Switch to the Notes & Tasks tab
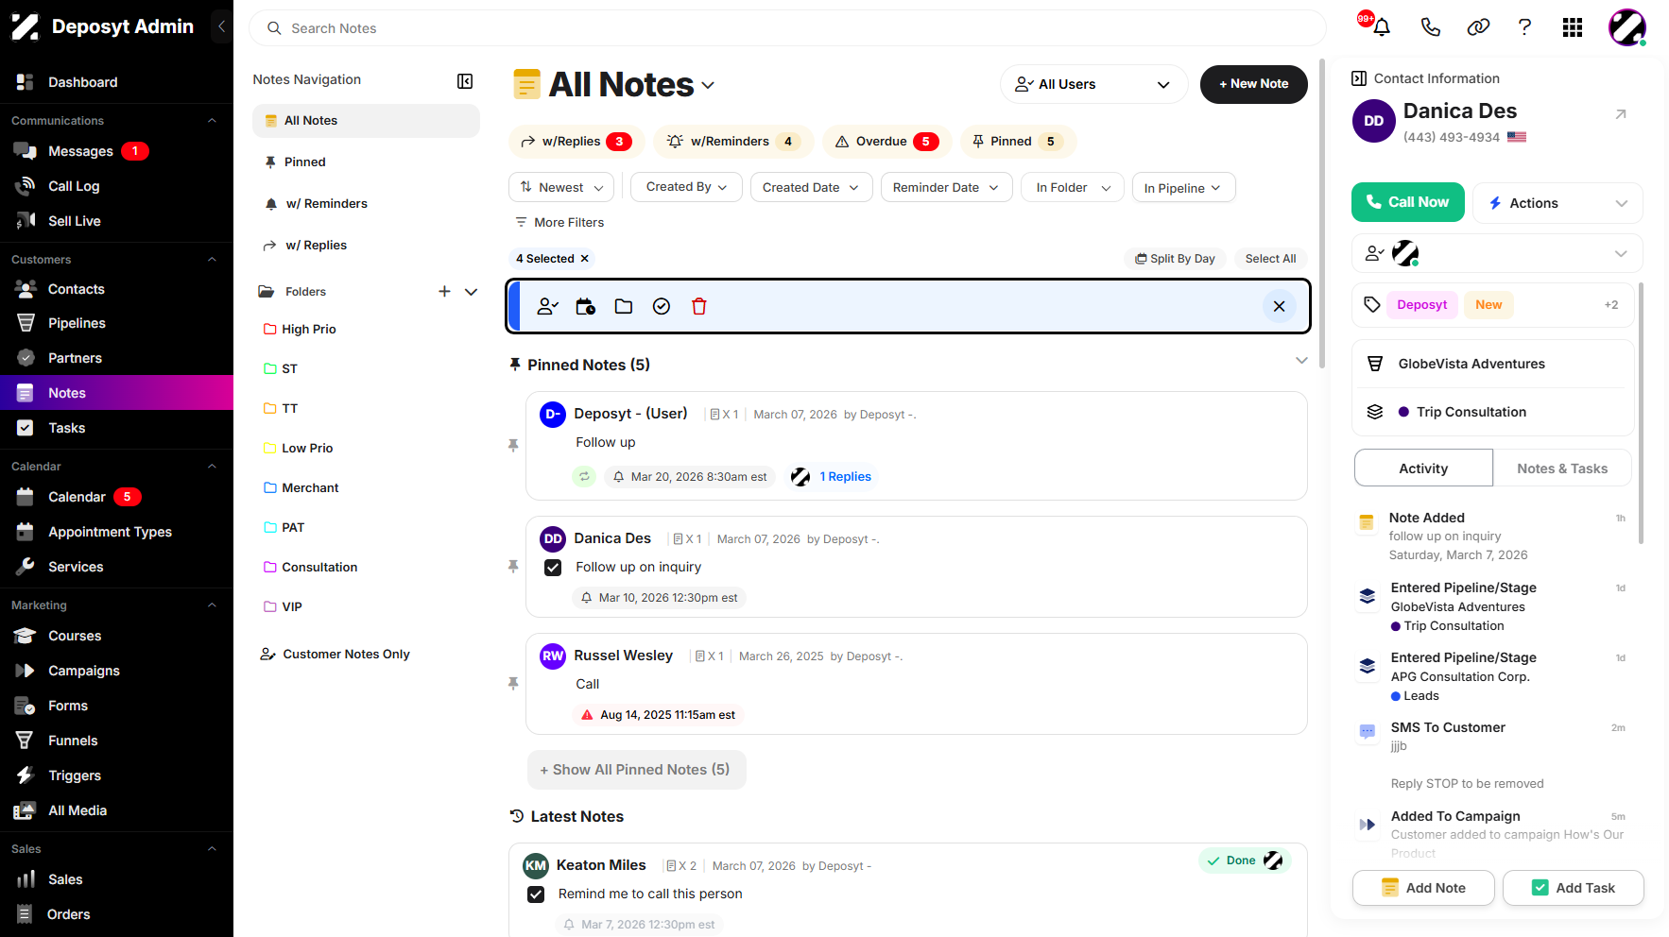The height and width of the screenshot is (937, 1669). point(1562,468)
